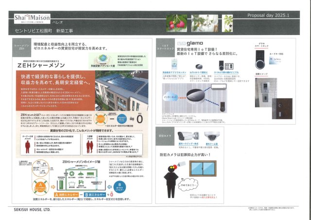Open the hanging plants interior photo thumbnail
Viewport: 311px width, 220px height.
click(x=205, y=23)
